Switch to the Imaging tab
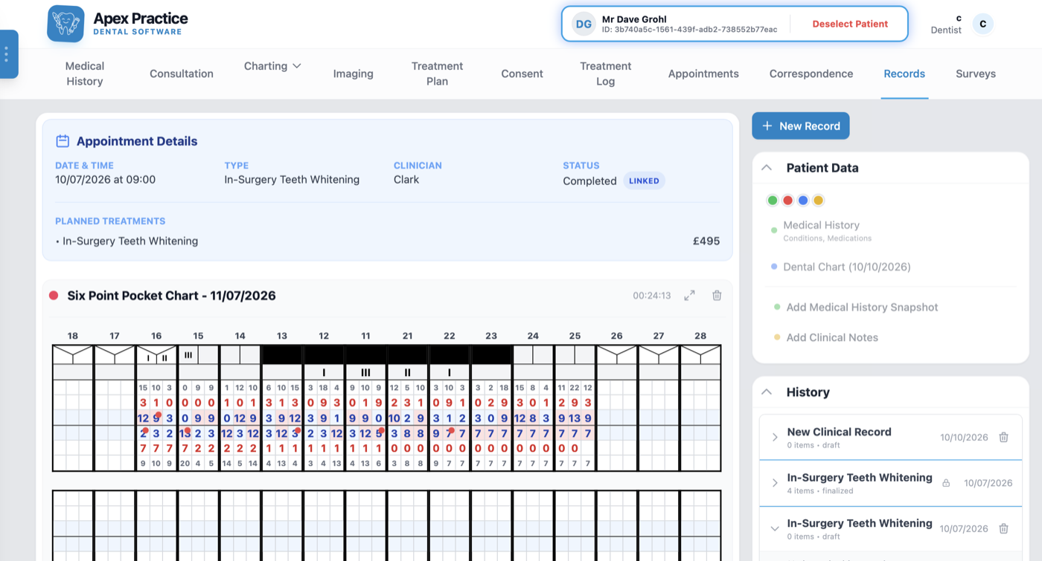 353,74
